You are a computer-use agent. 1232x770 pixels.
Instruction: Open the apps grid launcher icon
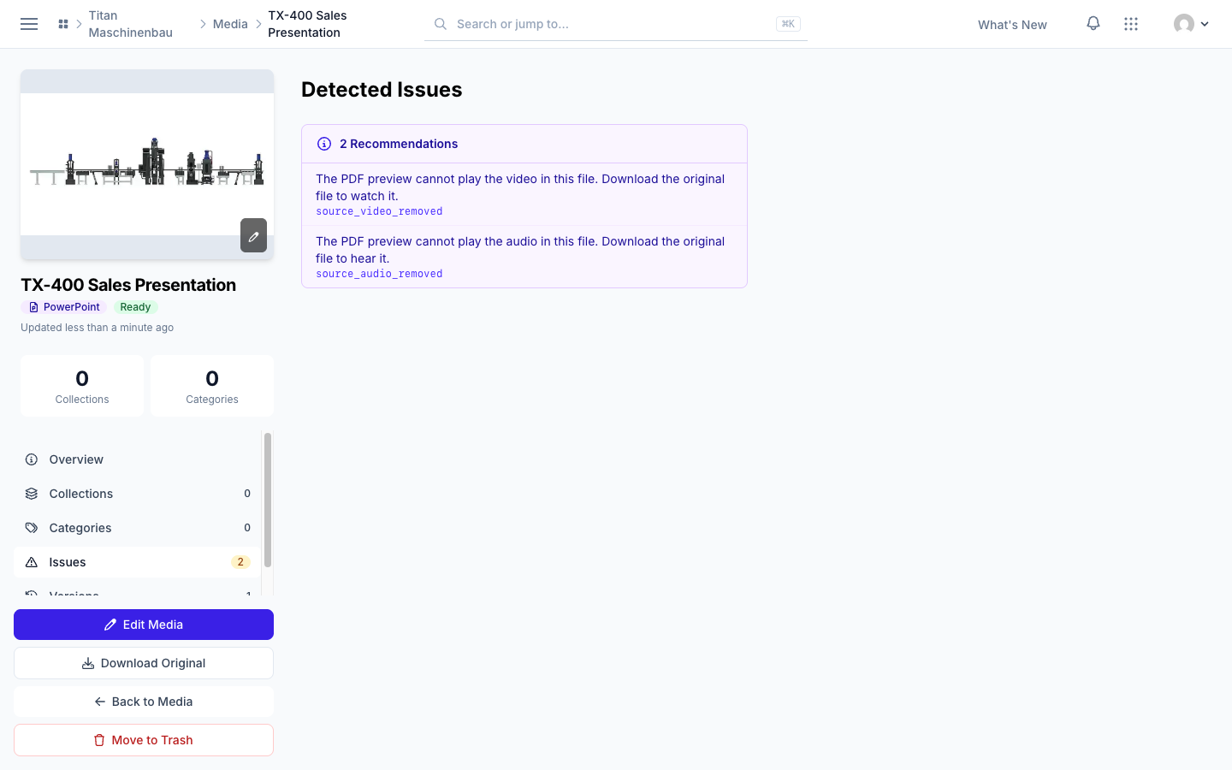point(1131,24)
